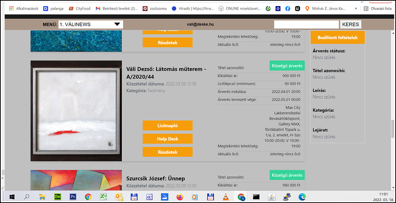The width and height of the screenshot is (396, 203).
Task: Open Beérkező levelek Gmail bookmark
Action: coord(117,8)
